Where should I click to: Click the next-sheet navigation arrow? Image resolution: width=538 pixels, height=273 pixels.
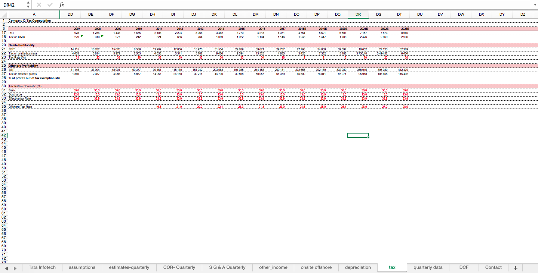click(x=15, y=267)
